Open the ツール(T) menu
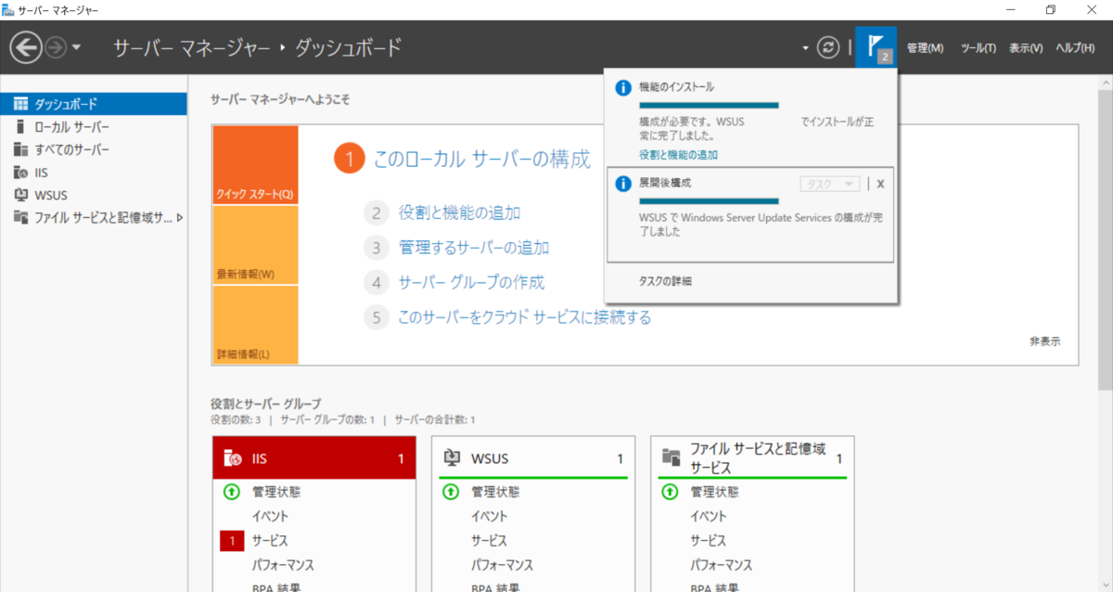 979,48
